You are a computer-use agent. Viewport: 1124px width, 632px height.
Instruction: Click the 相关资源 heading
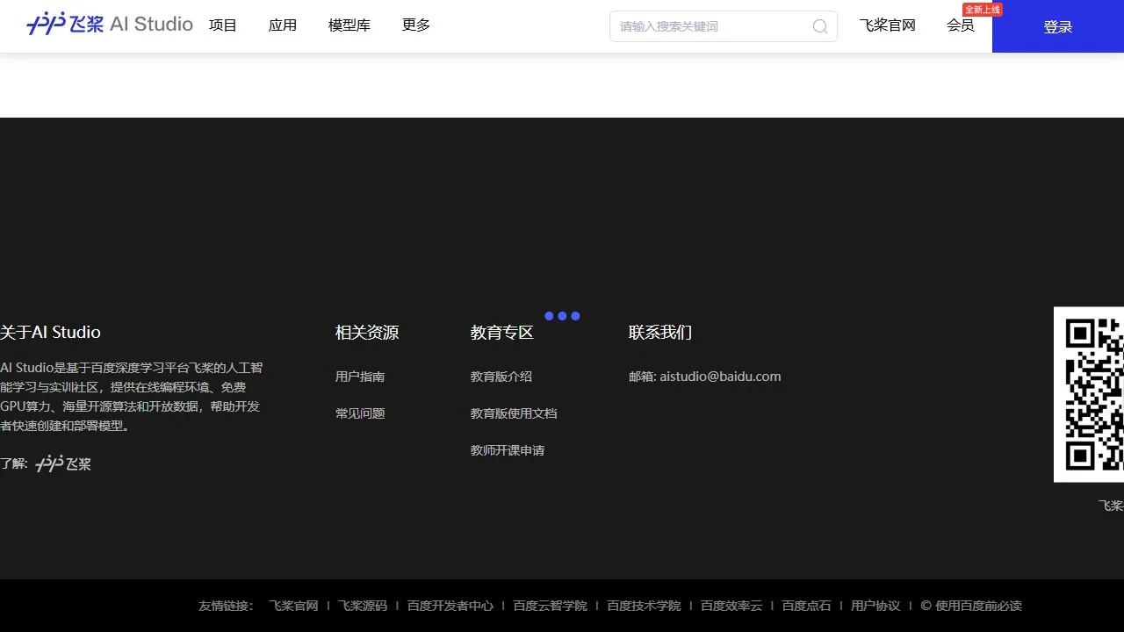point(367,332)
